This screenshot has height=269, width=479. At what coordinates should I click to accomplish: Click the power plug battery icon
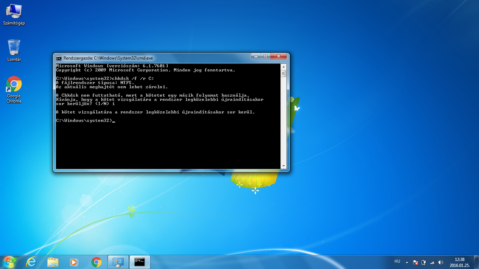424,262
